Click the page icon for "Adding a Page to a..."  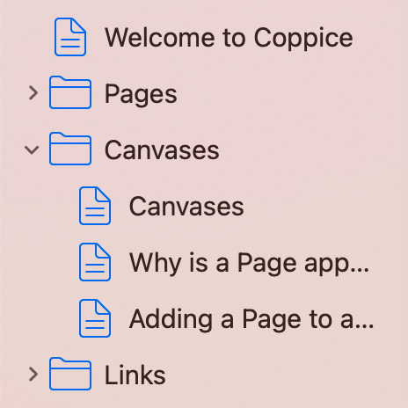(x=95, y=318)
